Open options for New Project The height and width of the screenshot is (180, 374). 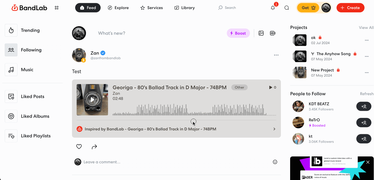click(x=367, y=73)
